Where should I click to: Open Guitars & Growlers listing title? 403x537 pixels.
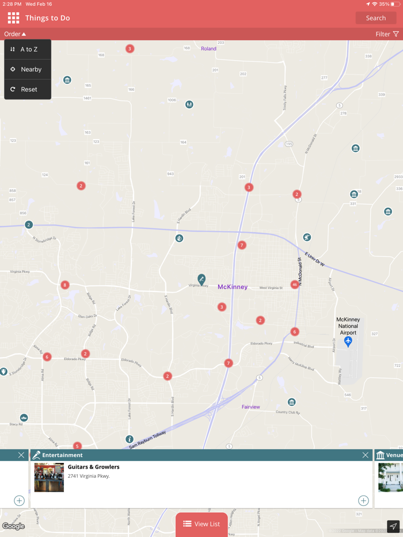(94, 467)
